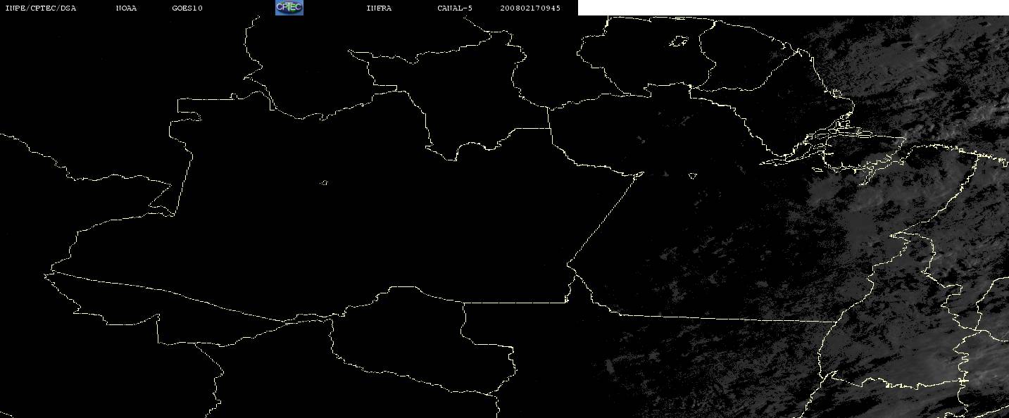Click the CPTEC logo in the header
1009x418 pixels.
[289, 8]
